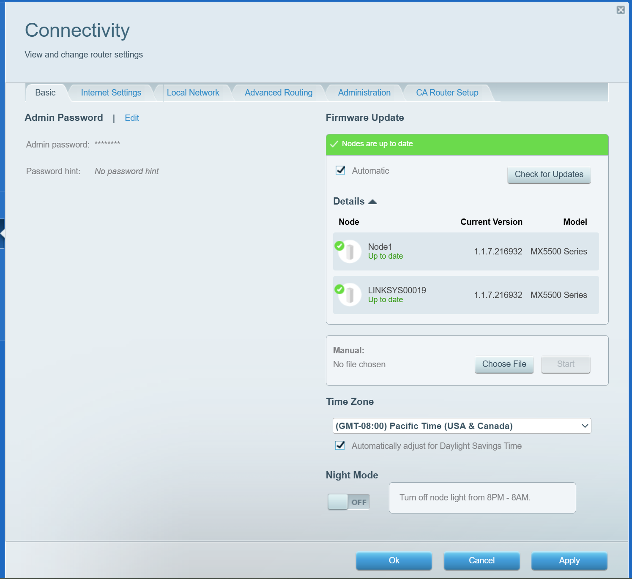Click the masked Admin password value
The image size is (632, 579).
107,144
